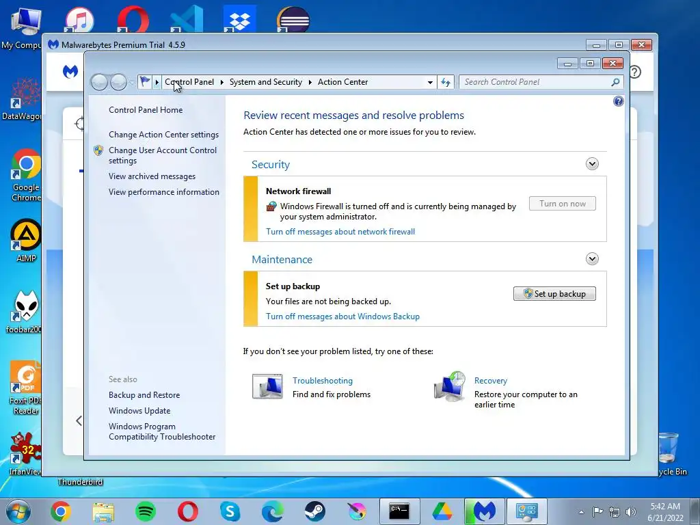
Task: Click the Malwarebytes help question icon
Action: point(635,71)
